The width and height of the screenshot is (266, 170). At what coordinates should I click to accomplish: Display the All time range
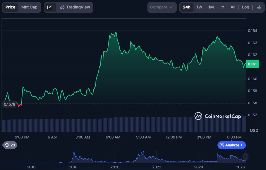coord(233,7)
